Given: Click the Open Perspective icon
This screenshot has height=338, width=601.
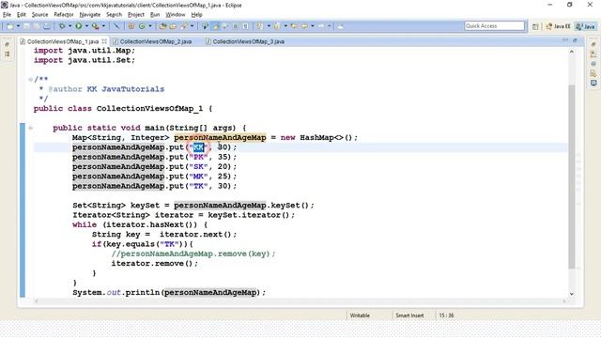Looking at the screenshot, I should [x=535, y=26].
